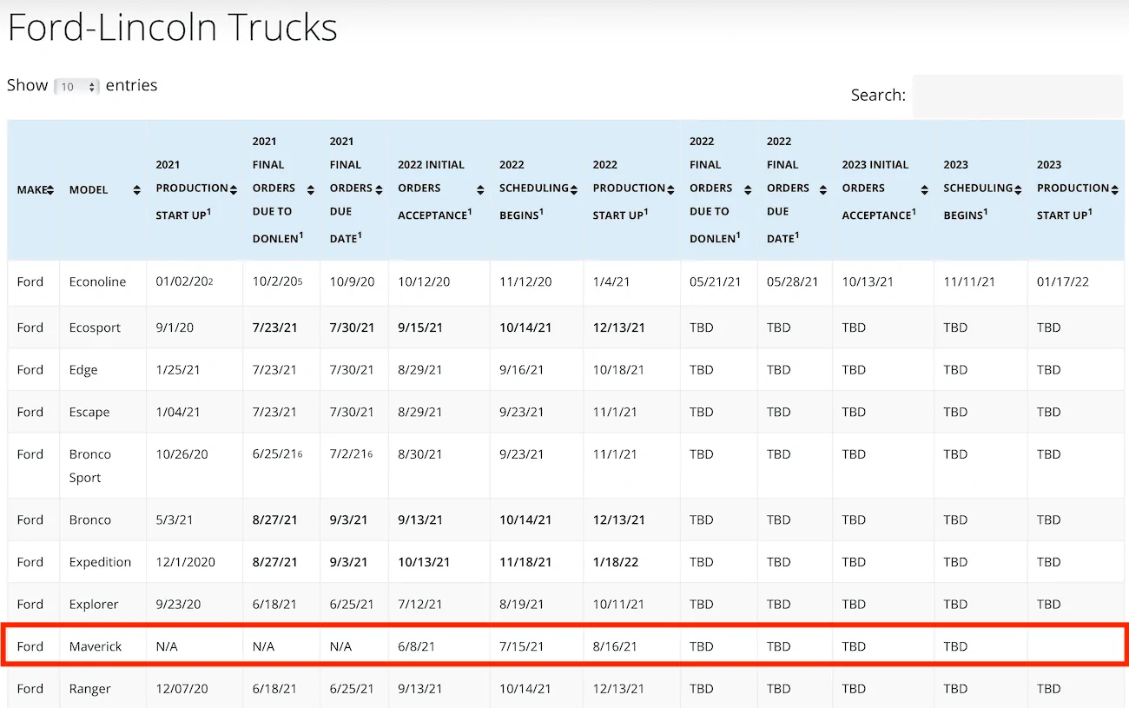Sort by 2022 Final Orders Due Date arrows
Viewport: 1129px width, 708px height.
(822, 189)
